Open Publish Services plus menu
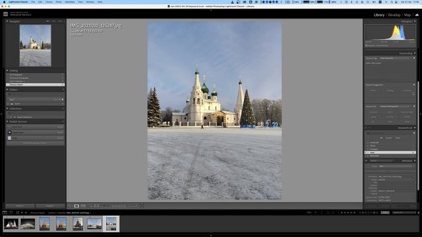 coord(63,121)
